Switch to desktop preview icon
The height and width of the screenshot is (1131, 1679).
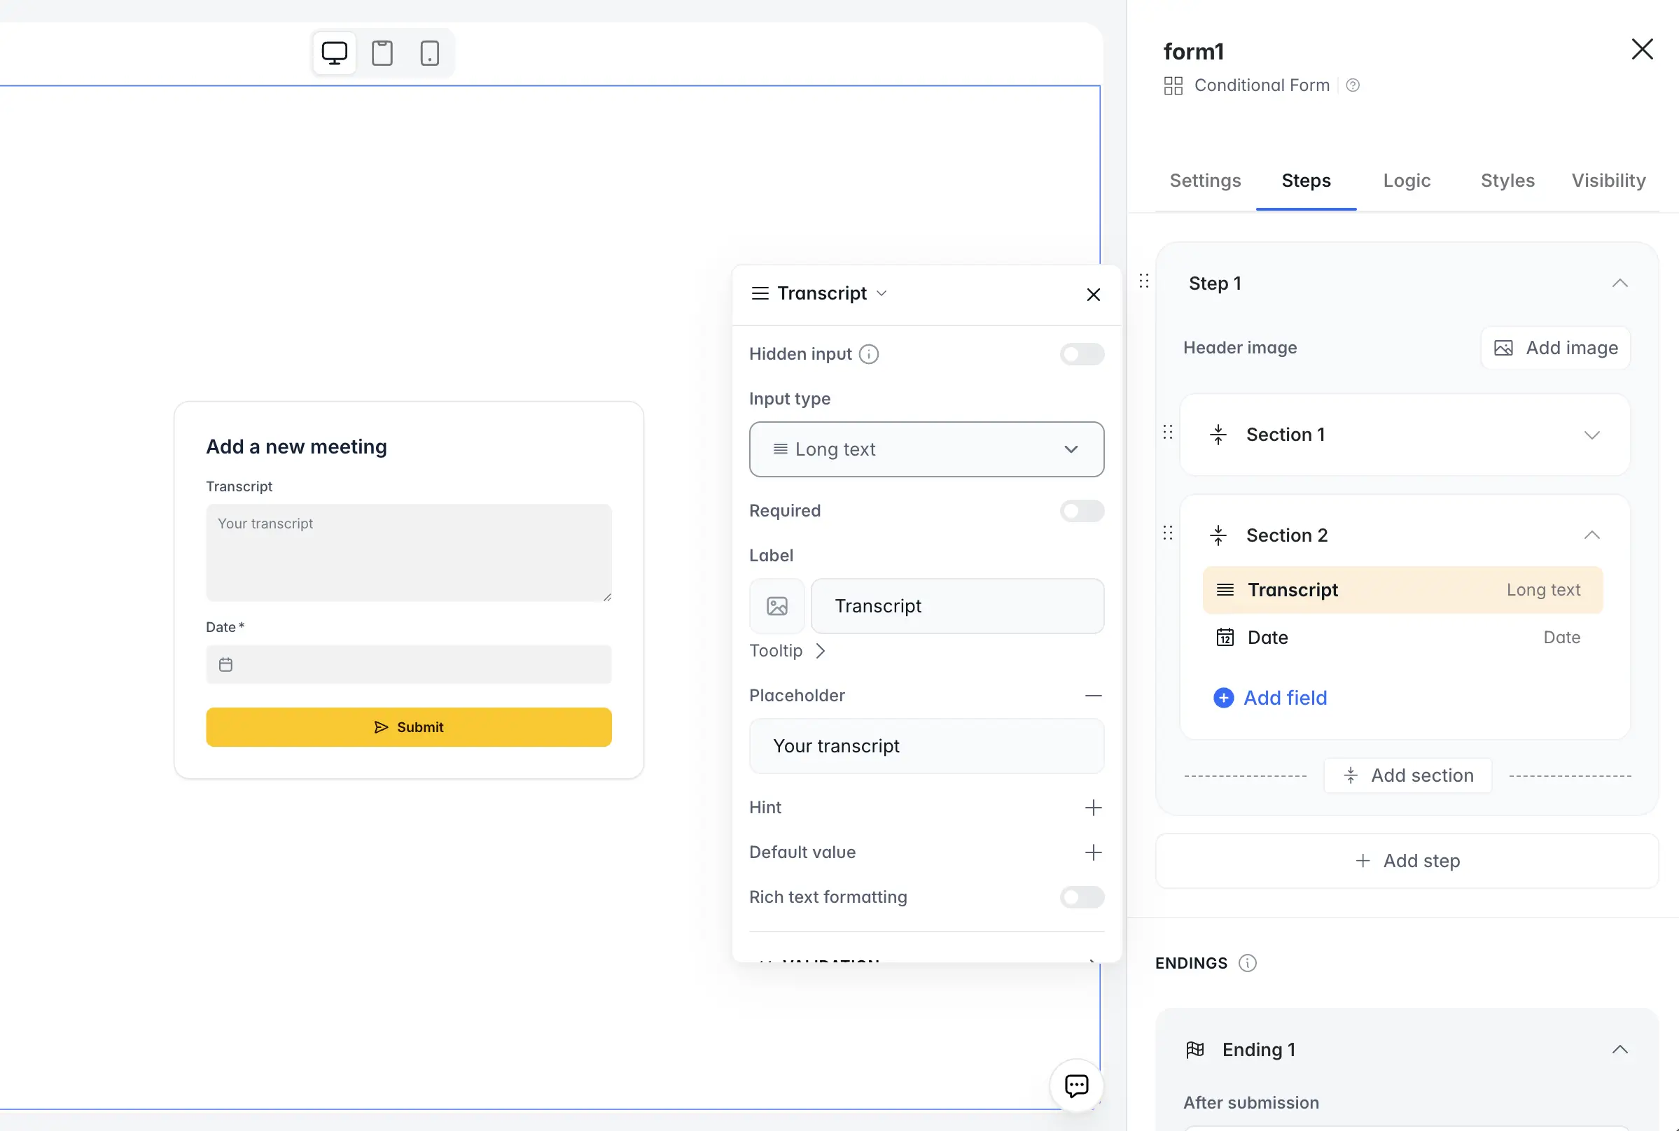[334, 53]
